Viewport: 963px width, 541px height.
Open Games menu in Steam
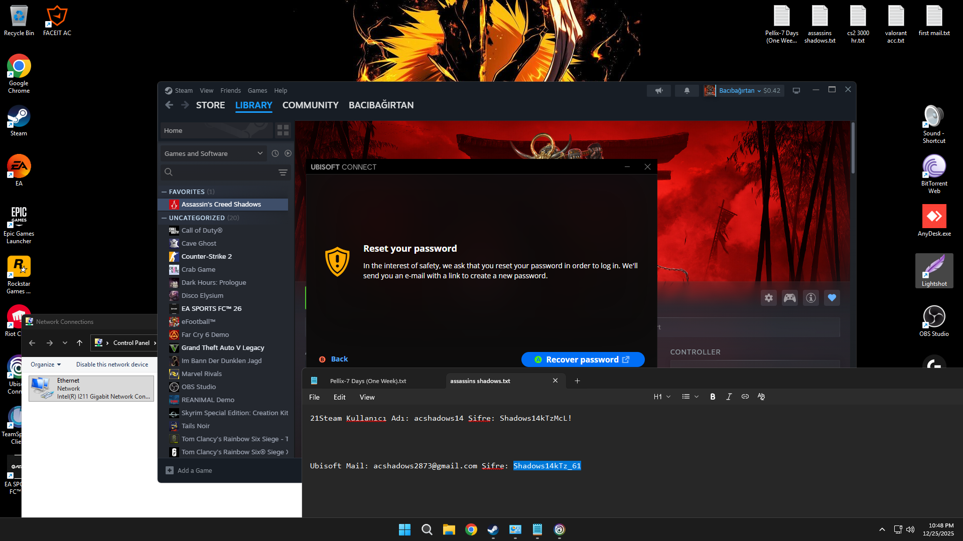(257, 91)
